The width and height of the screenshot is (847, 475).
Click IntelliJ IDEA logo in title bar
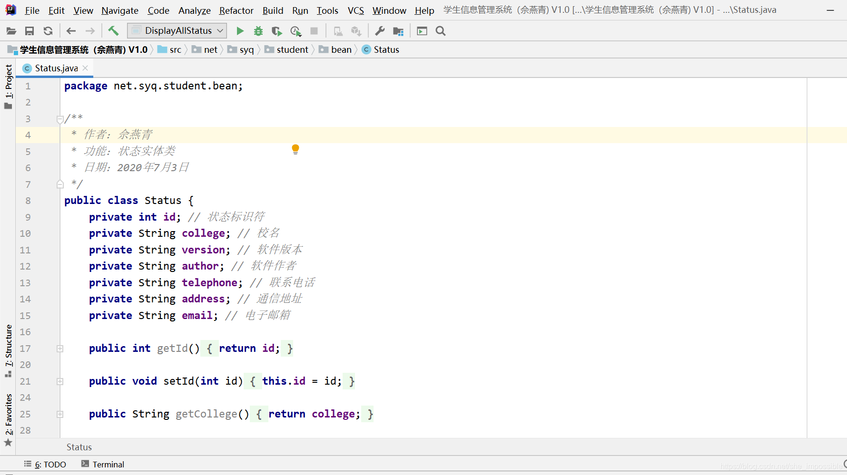(10, 10)
